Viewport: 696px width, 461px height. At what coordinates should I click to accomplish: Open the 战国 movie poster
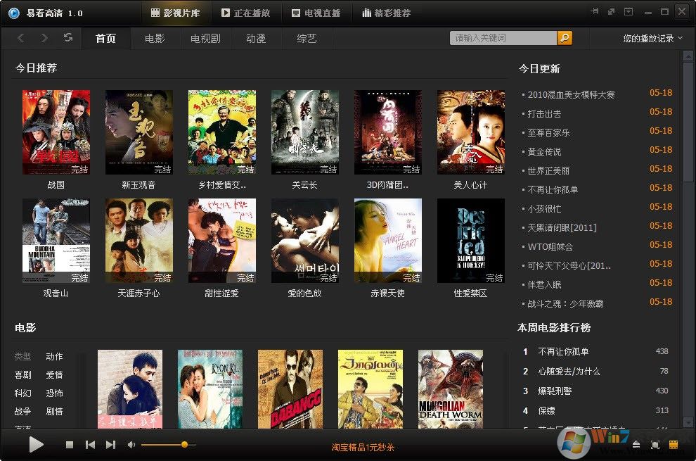(56, 132)
